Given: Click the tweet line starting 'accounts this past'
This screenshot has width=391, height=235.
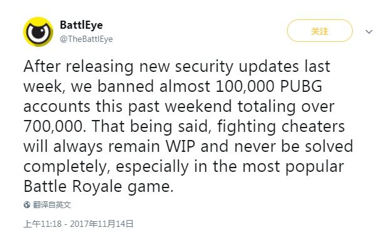Looking at the screenshot, I should pos(179,107).
